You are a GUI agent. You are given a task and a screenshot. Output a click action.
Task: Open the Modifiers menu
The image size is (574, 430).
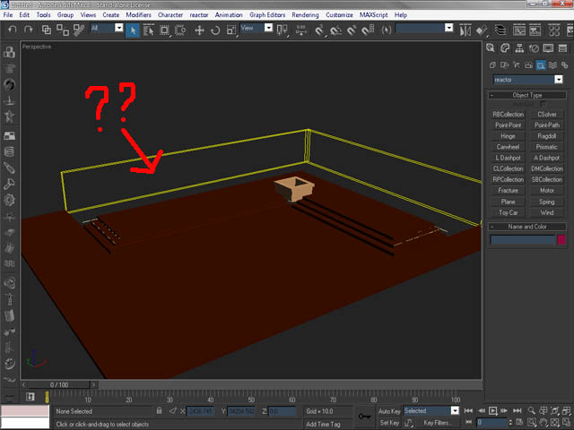pyautogui.click(x=138, y=15)
